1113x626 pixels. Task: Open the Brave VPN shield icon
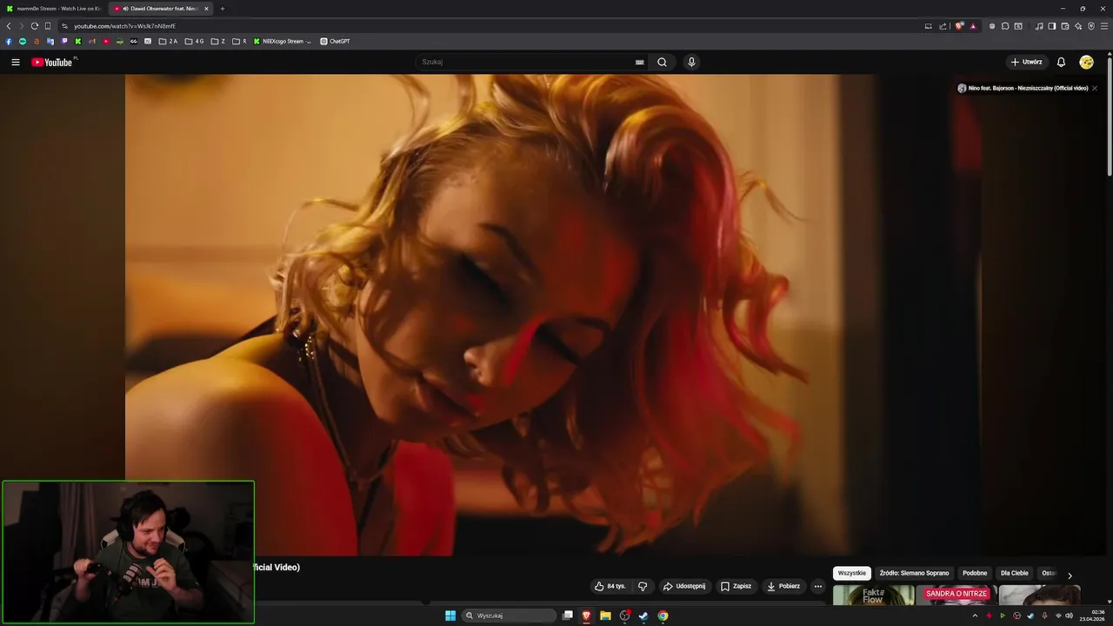click(x=1091, y=26)
